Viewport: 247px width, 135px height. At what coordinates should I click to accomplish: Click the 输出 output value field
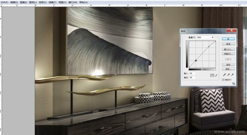tap(192, 77)
